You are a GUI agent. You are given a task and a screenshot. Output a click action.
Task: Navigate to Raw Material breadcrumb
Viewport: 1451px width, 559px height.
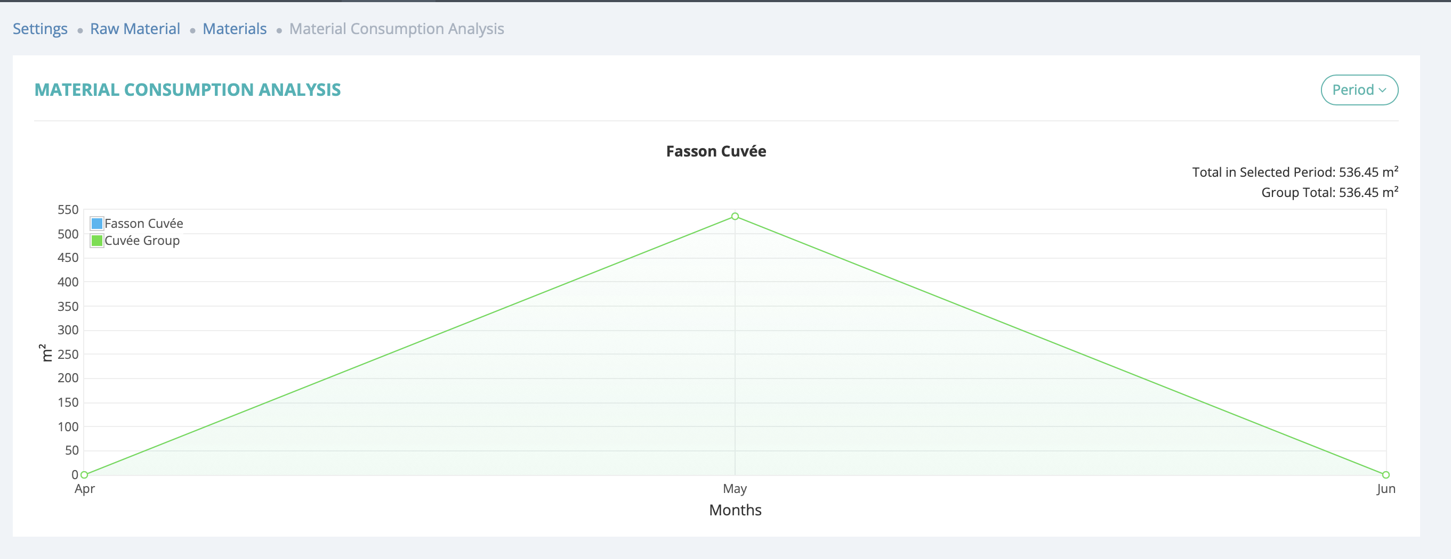(135, 29)
